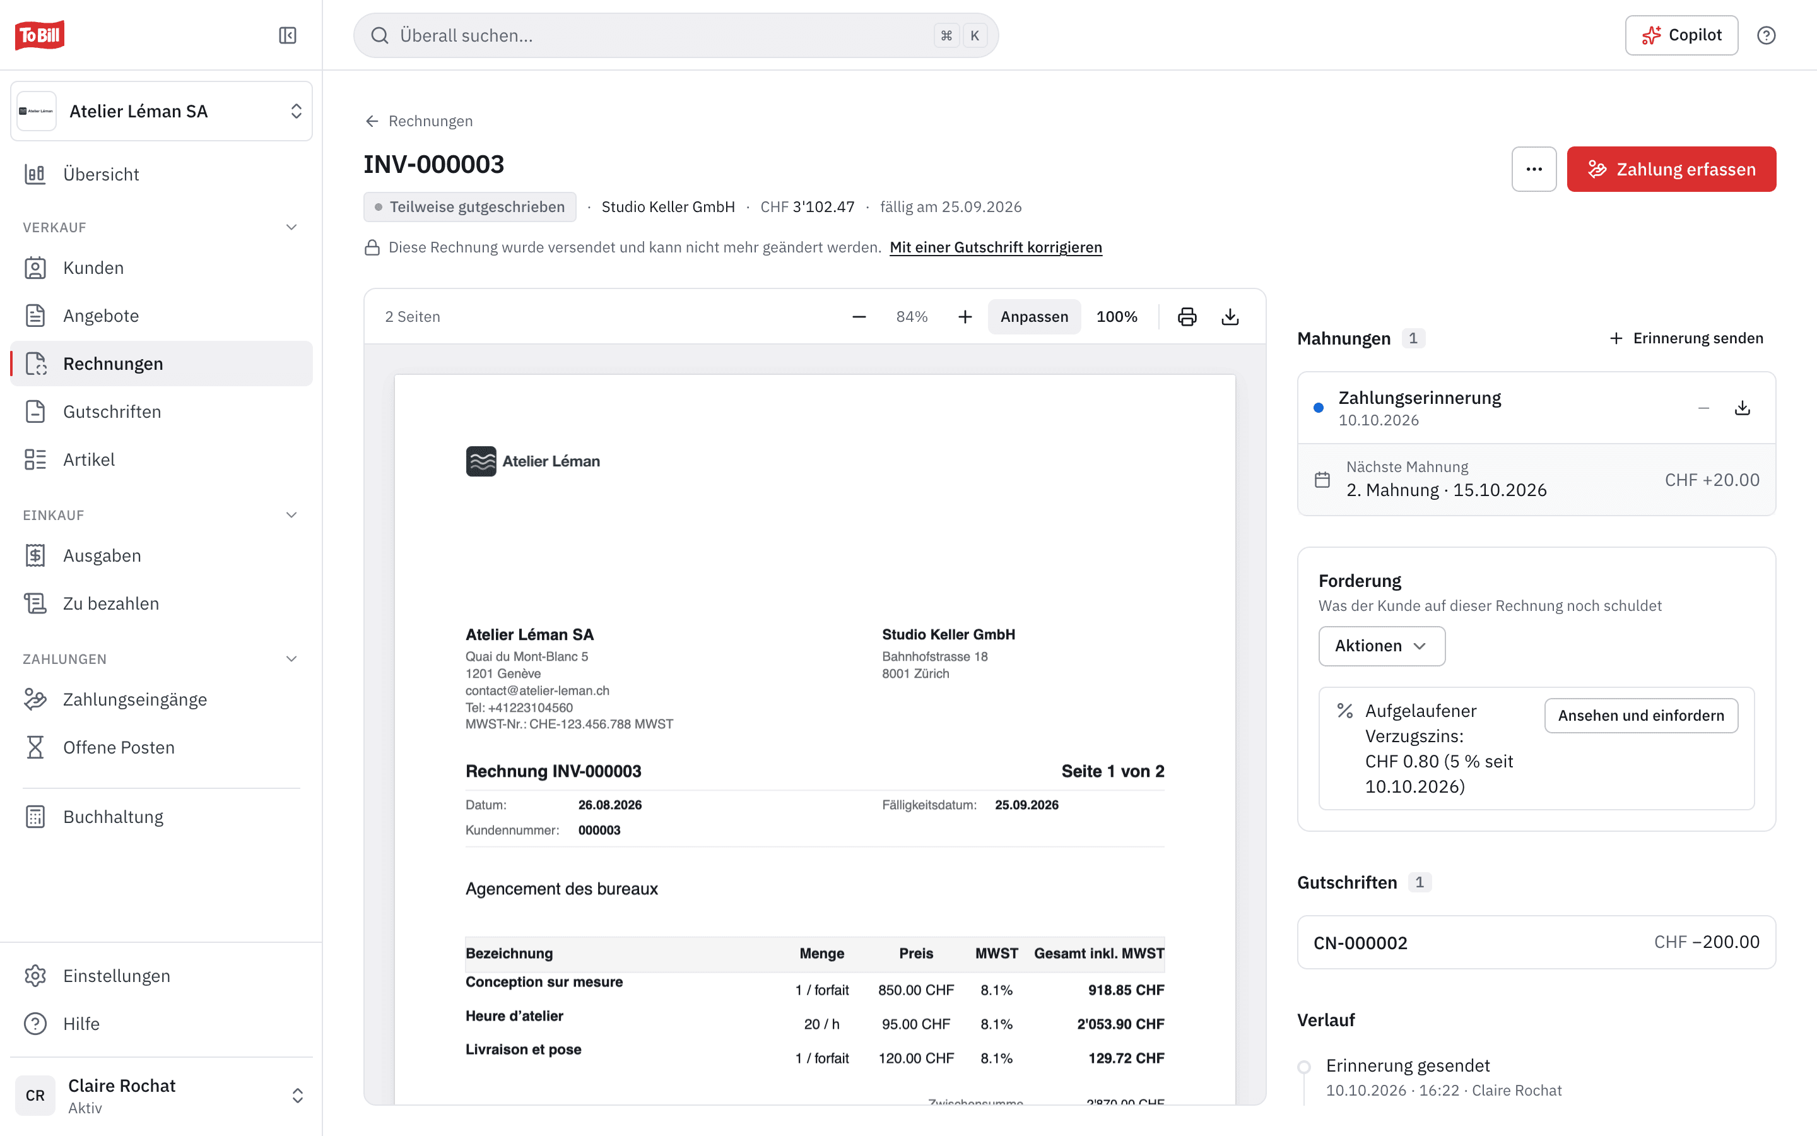The height and width of the screenshot is (1136, 1817).
Task: Click Erinnerung senden
Action: pos(1686,338)
